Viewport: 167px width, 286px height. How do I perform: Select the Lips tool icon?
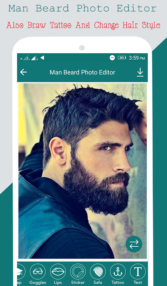click(58, 272)
